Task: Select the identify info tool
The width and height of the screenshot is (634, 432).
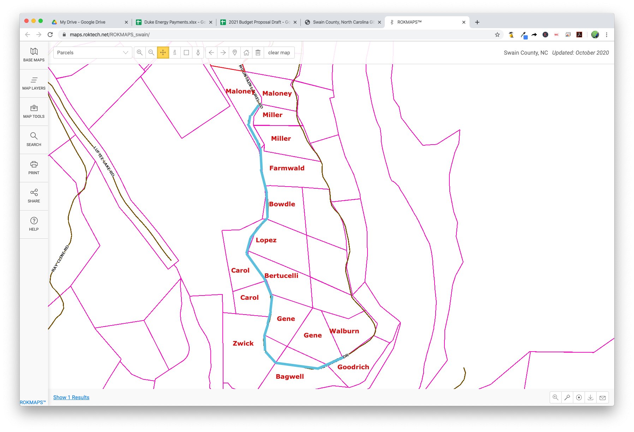Action: pos(175,53)
